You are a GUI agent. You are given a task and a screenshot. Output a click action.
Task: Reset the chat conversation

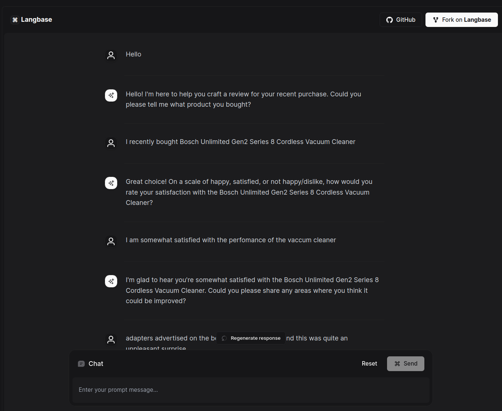(369, 364)
